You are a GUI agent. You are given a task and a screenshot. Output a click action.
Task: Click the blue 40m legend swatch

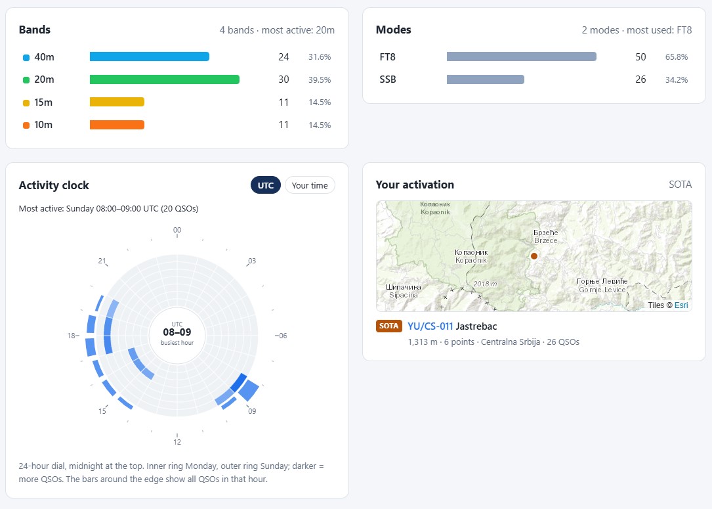coord(26,57)
